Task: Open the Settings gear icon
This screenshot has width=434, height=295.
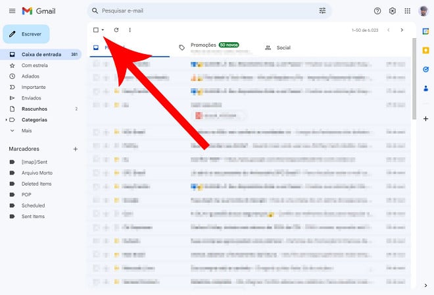Action: (392, 11)
